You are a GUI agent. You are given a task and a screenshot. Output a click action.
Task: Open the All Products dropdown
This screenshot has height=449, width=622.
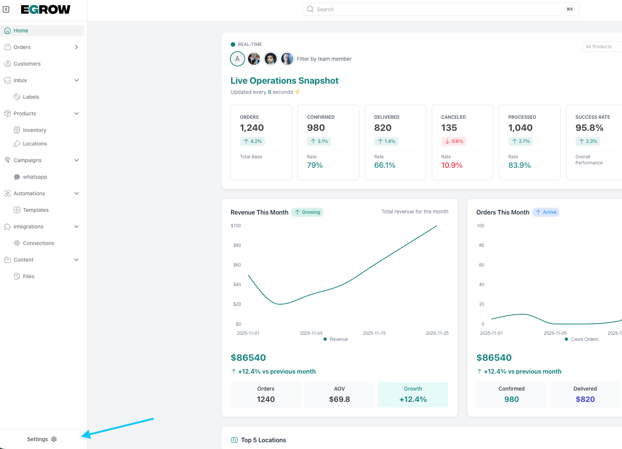coord(601,47)
